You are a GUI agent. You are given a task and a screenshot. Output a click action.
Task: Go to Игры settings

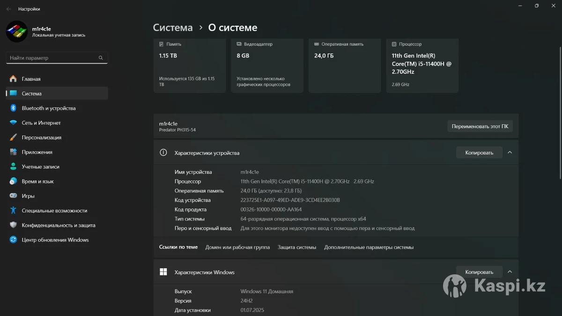tap(57, 196)
